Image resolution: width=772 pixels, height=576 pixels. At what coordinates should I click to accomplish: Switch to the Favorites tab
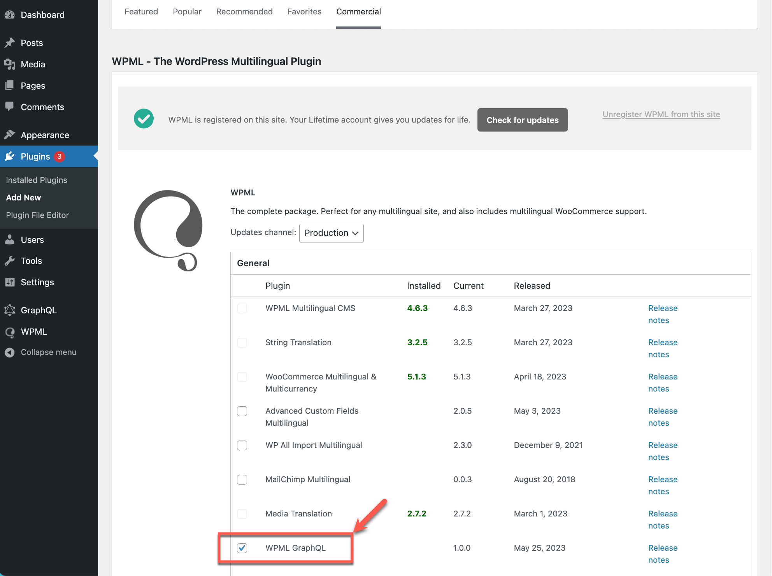(304, 12)
